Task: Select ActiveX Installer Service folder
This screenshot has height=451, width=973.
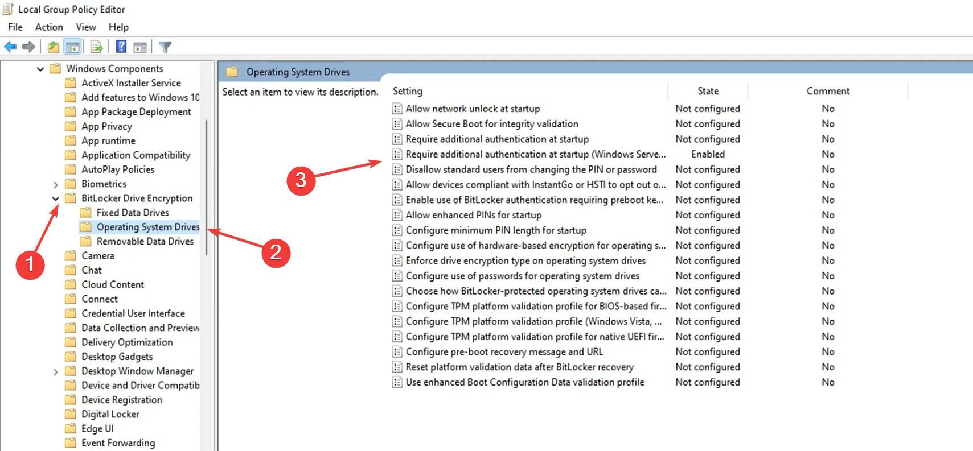Action: (131, 82)
